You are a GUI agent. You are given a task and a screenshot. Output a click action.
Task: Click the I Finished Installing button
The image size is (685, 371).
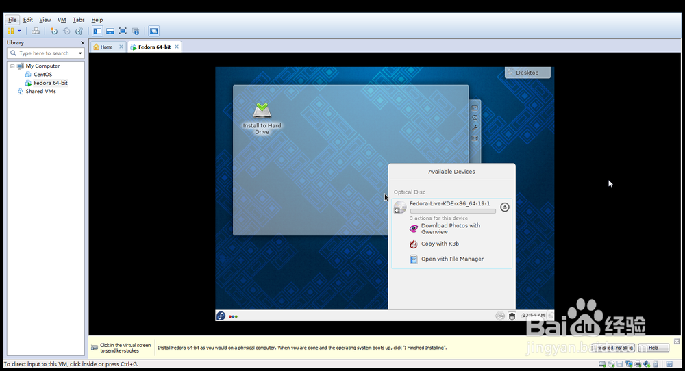pos(613,348)
